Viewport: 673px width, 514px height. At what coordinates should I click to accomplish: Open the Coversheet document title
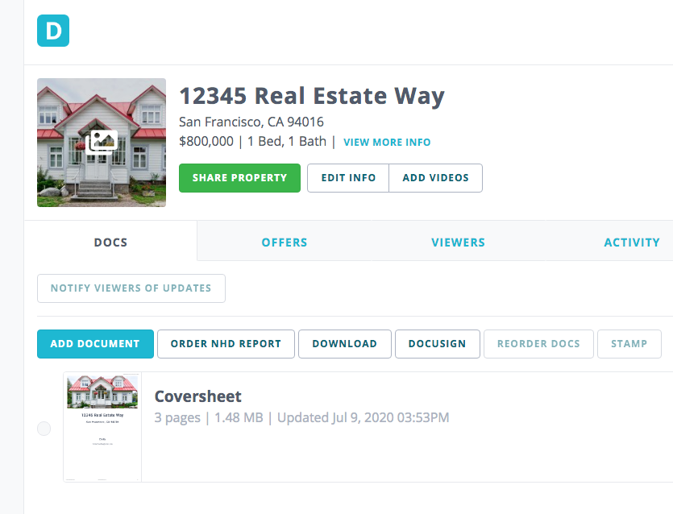(x=197, y=396)
